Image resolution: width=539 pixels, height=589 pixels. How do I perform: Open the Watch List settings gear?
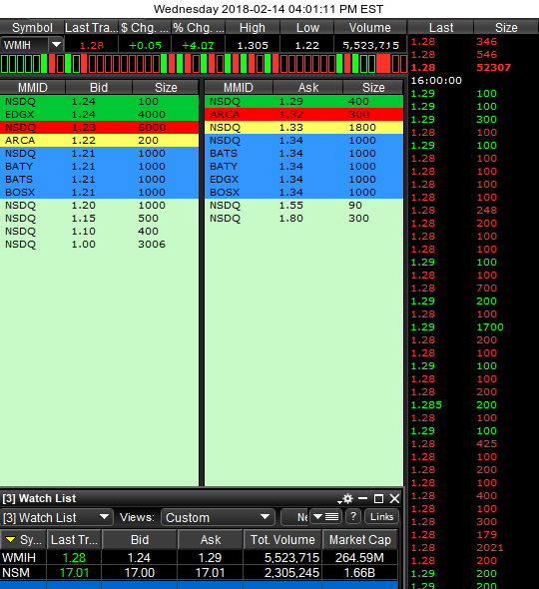click(x=347, y=498)
